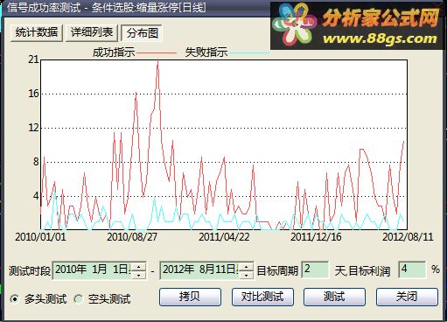Click the www.88gs.com link text
Viewport: 447px width, 322px height.
coord(380,38)
